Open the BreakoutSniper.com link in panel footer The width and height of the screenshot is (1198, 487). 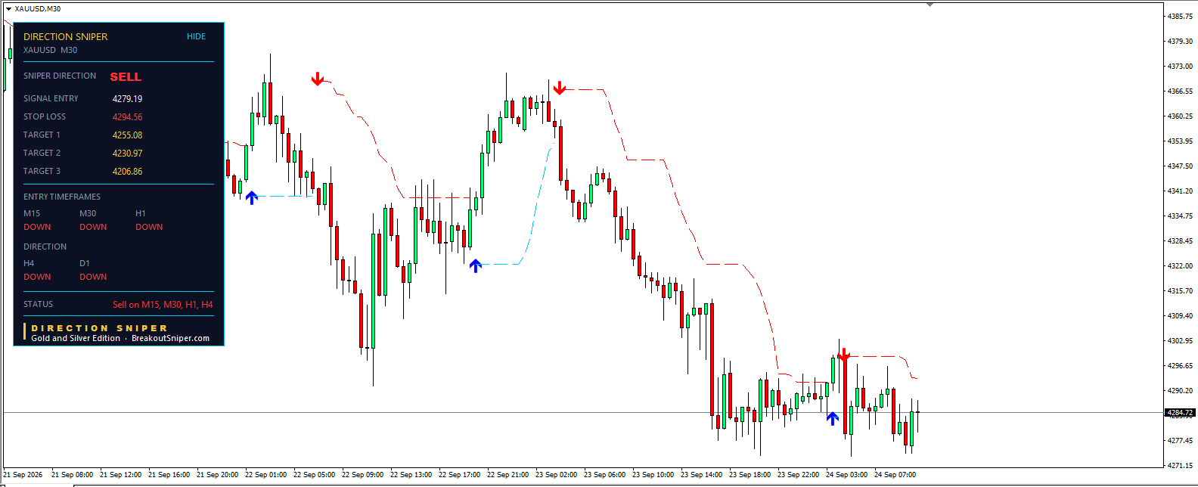(x=170, y=339)
